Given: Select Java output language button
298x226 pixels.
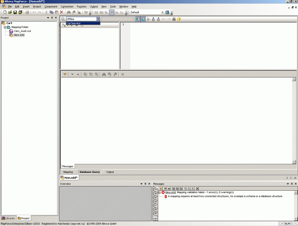Looking at the screenshot, I should [x=112, y=12].
